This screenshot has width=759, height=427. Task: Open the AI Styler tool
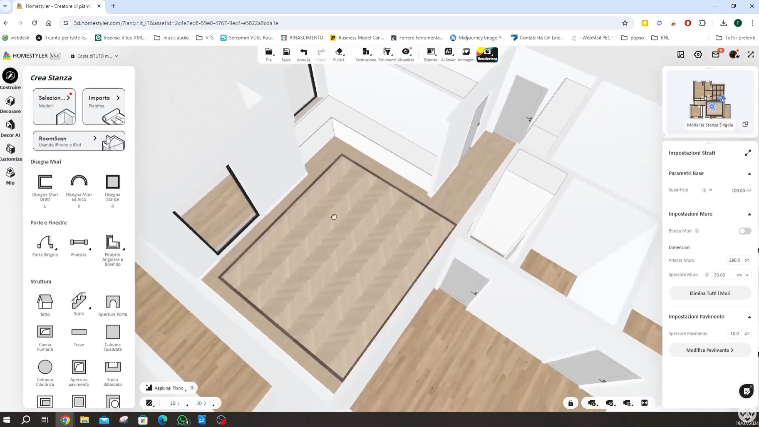[x=448, y=54]
